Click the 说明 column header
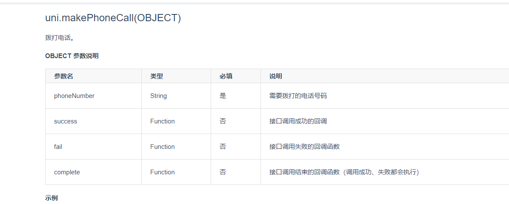The height and width of the screenshot is (204, 509). tap(276, 76)
